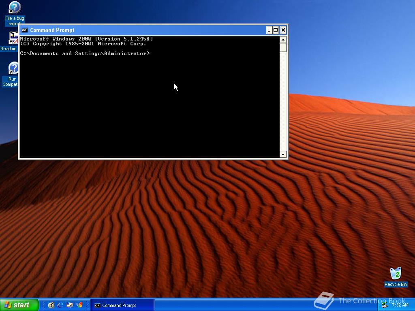Image resolution: width=415 pixels, height=311 pixels.
Task: Launch the MSN quick launch icon
Action: point(79,305)
